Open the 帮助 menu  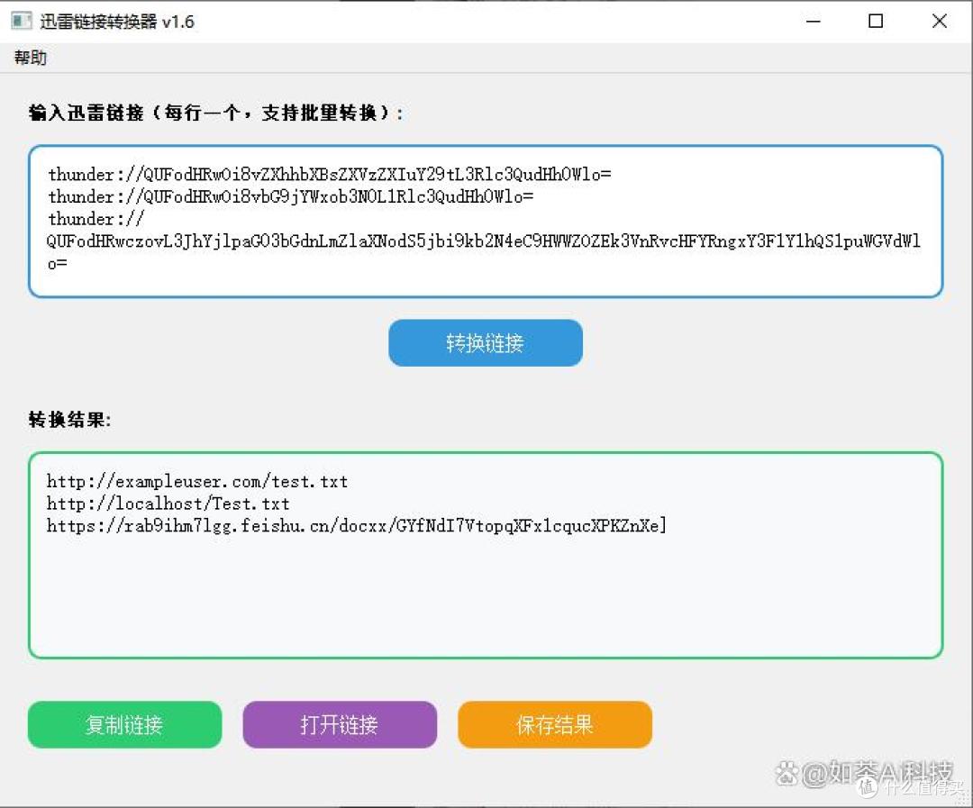click(30, 57)
